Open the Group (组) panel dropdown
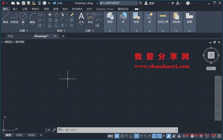The width and height of the screenshot is (223, 140). (x=150, y=31)
